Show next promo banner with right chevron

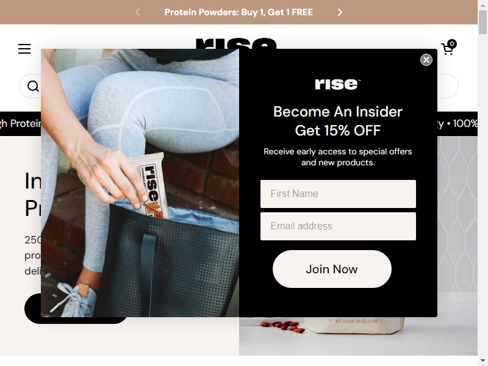point(340,12)
